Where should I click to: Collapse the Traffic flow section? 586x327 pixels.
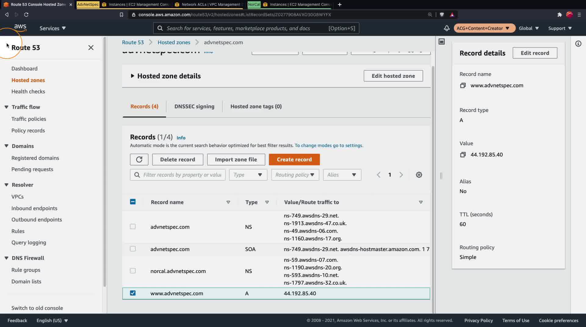(6, 107)
